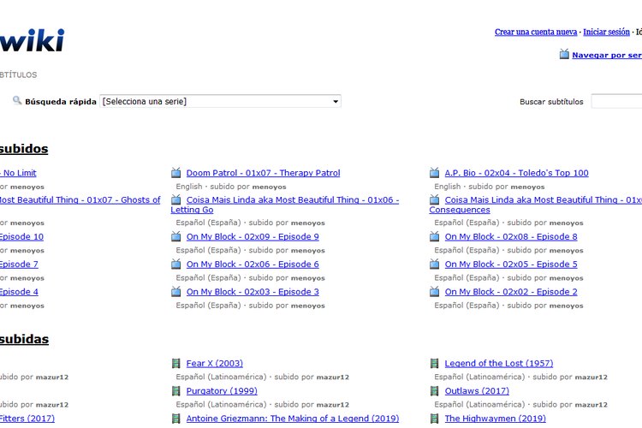Screen dimensions: 642x428
Task: Click film icon beside The Highwaymen (2019)
Action: (x=434, y=419)
